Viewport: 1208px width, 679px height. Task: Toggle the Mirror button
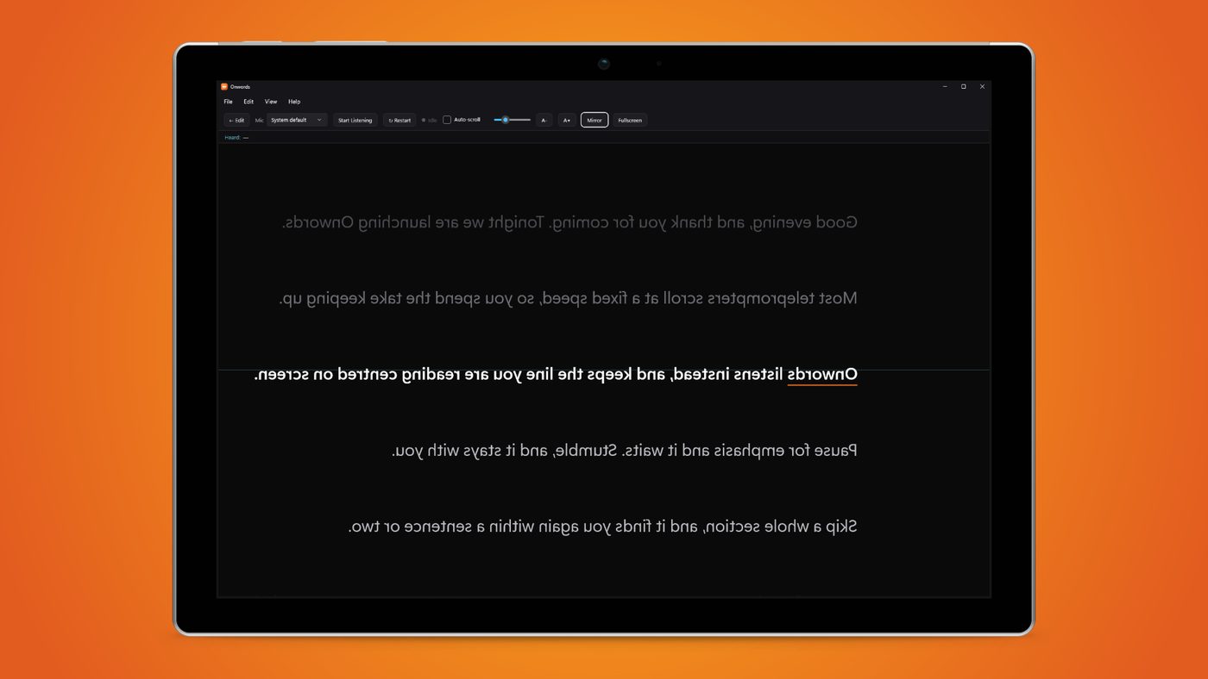[595, 120]
